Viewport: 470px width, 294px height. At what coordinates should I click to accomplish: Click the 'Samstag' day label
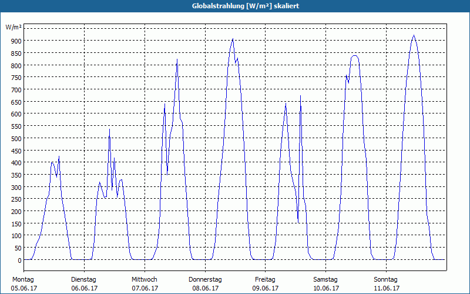point(325,280)
